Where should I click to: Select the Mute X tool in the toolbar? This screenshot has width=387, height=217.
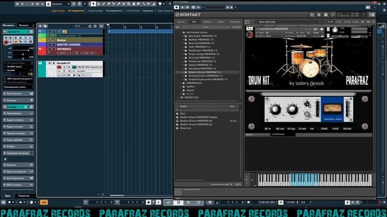click(123, 4)
